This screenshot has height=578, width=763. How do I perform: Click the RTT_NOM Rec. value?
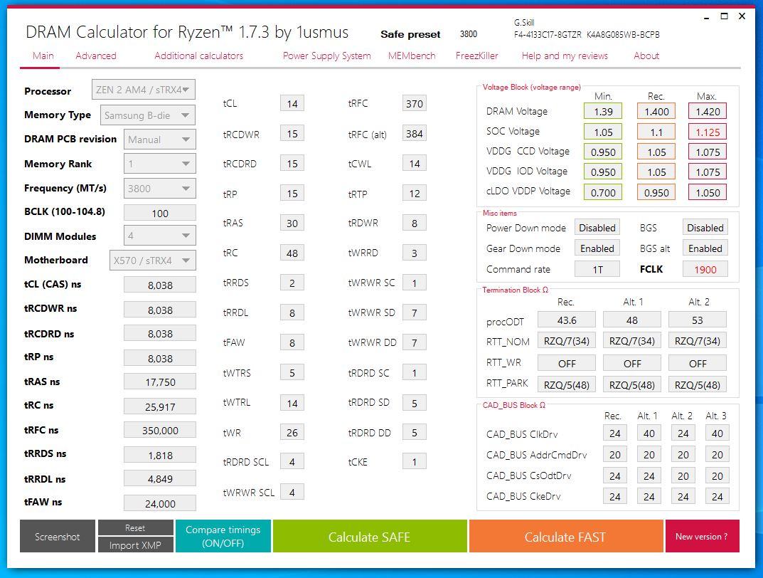567,341
